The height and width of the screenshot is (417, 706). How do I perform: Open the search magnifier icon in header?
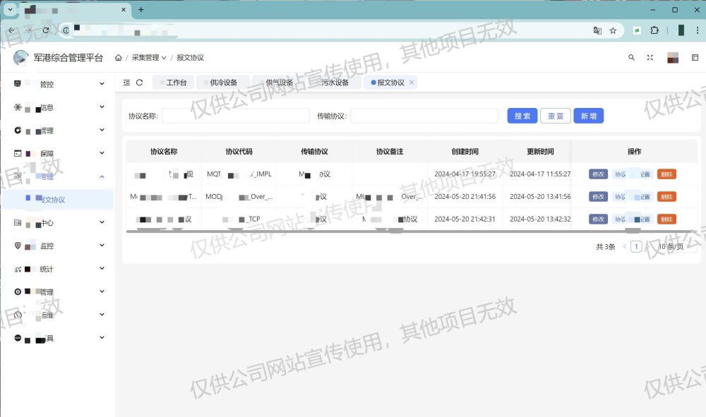point(631,58)
